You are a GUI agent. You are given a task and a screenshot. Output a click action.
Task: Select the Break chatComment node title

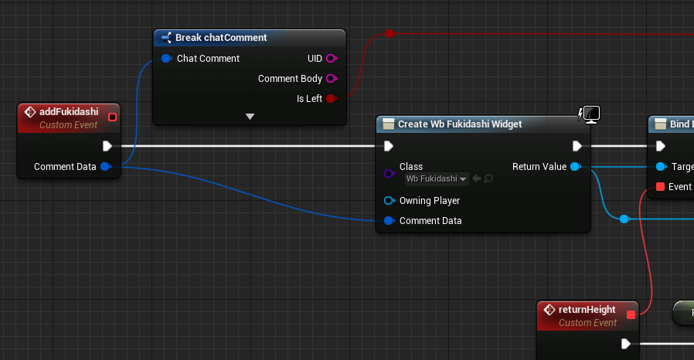click(221, 38)
